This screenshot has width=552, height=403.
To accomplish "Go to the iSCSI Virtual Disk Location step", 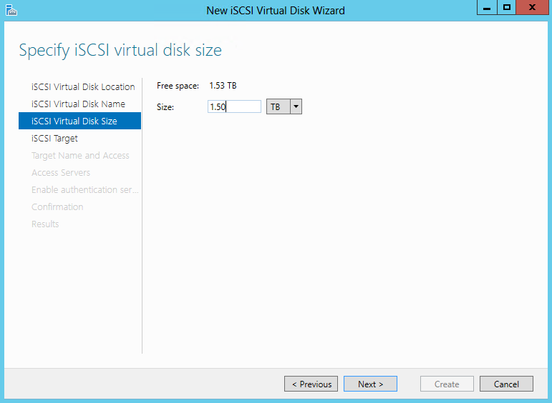I will [83, 86].
